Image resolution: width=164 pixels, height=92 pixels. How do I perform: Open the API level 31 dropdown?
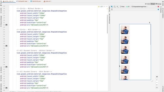[x=128, y=7]
